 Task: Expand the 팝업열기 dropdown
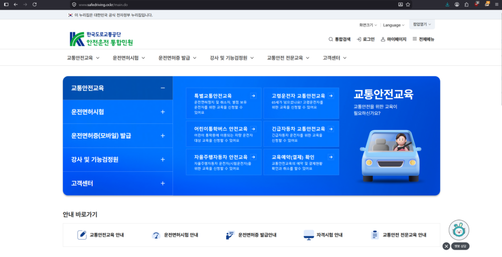pos(422,24)
